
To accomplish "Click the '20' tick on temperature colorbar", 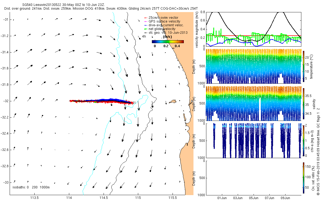I will click(x=307, y=57).
